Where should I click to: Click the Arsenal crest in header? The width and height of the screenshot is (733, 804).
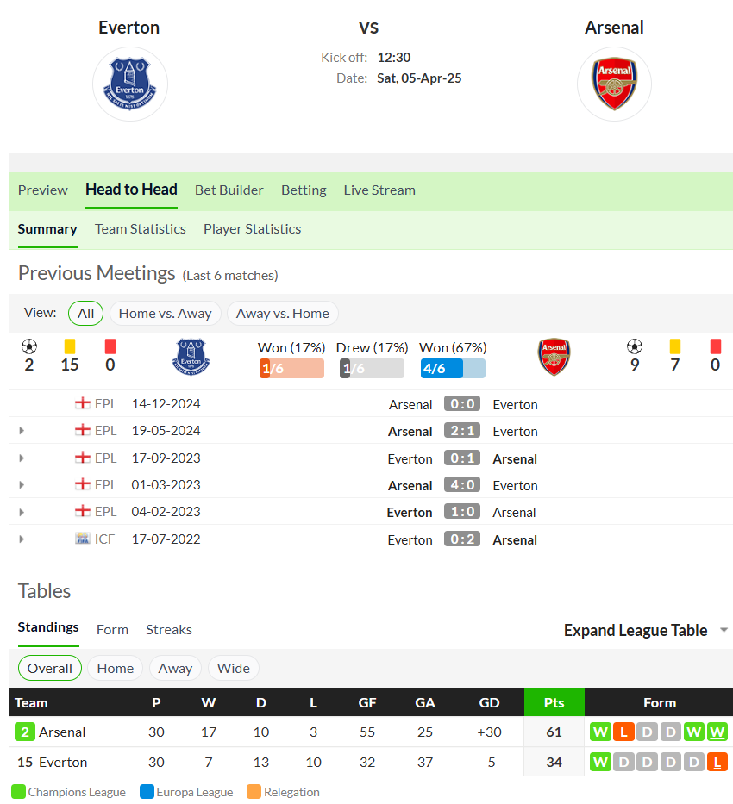tap(614, 84)
